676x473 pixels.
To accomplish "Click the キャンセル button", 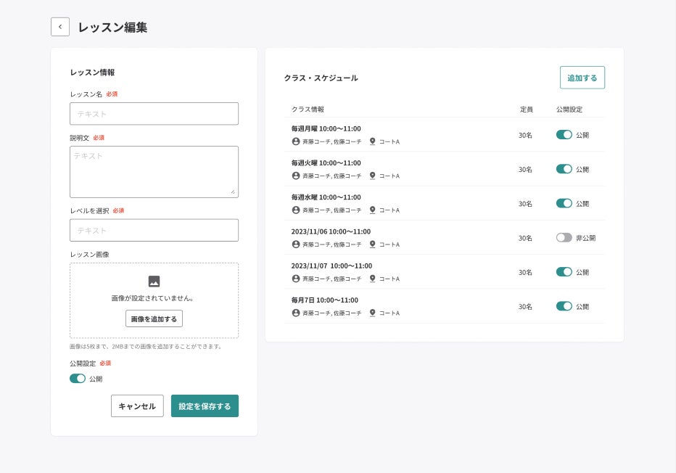I will tap(137, 406).
